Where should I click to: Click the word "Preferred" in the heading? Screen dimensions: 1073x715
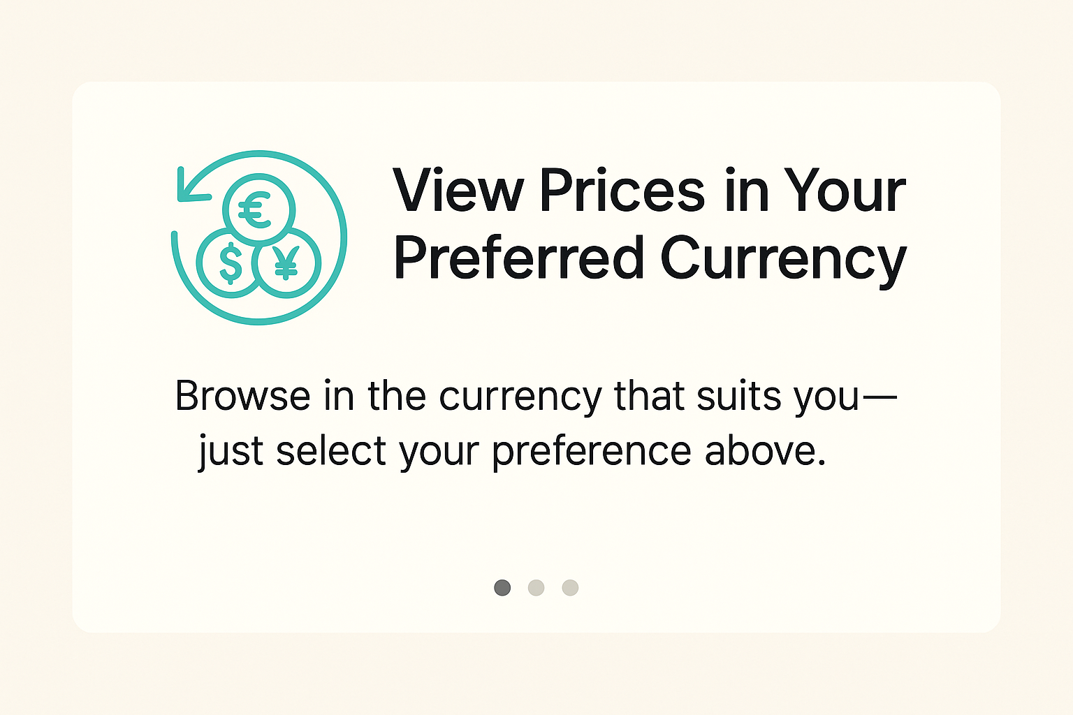click(518, 258)
